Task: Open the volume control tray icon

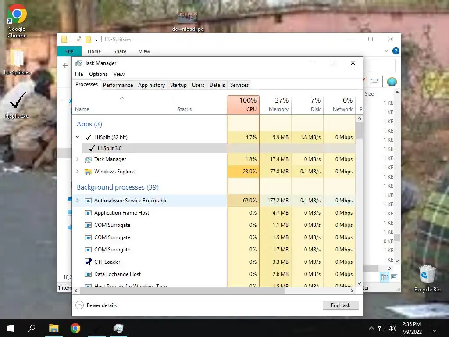Action: [x=392, y=328]
